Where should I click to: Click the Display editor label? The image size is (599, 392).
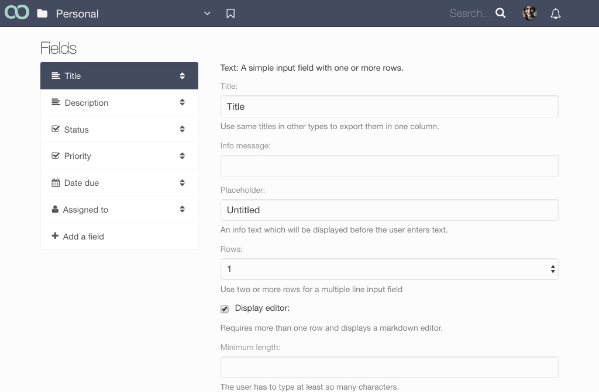(x=262, y=308)
